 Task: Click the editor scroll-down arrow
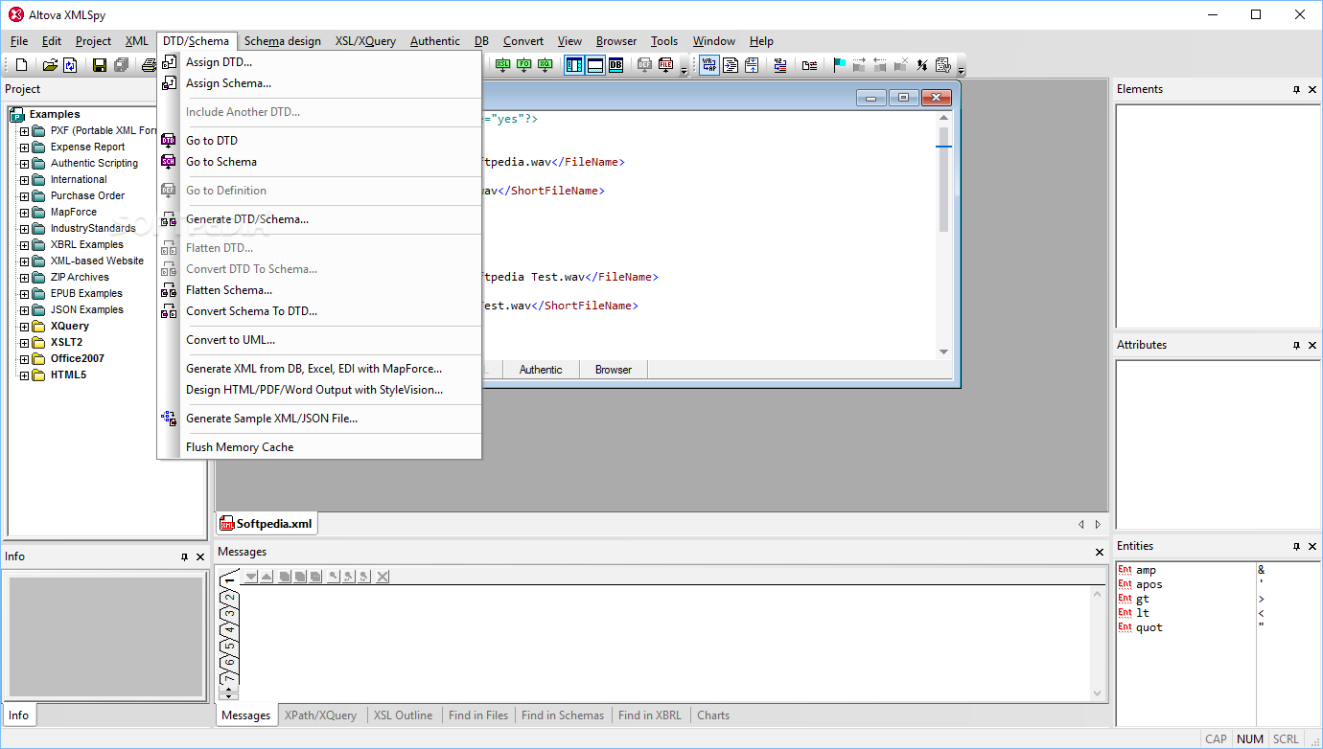[x=943, y=352]
